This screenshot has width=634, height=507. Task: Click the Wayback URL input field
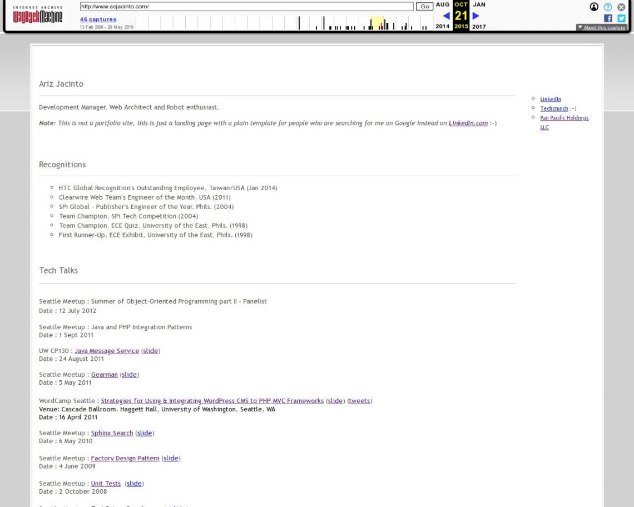pos(246,7)
